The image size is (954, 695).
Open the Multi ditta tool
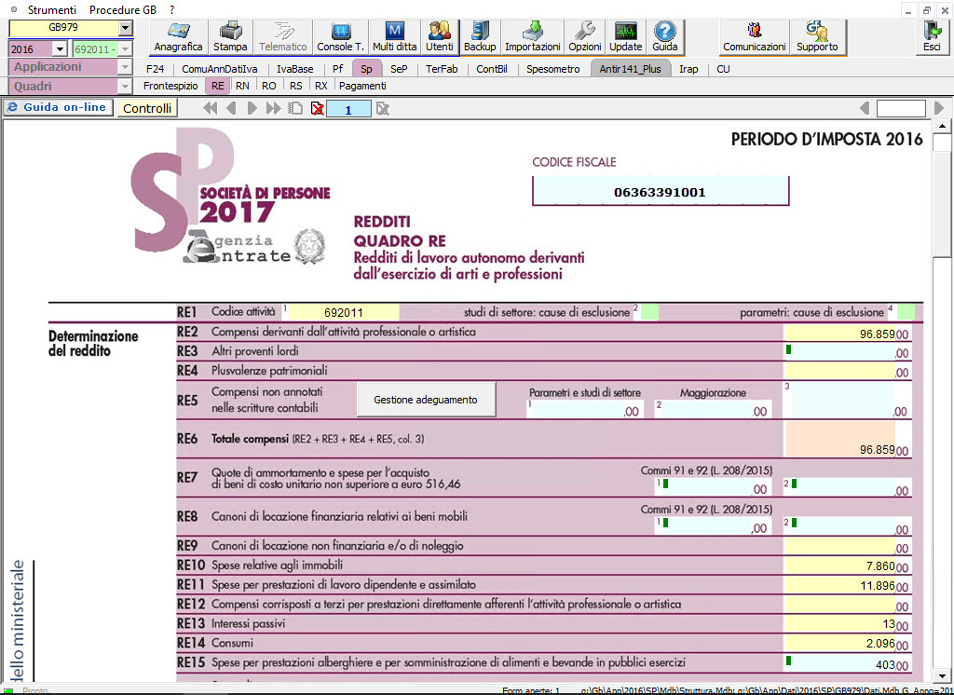pyautogui.click(x=394, y=36)
